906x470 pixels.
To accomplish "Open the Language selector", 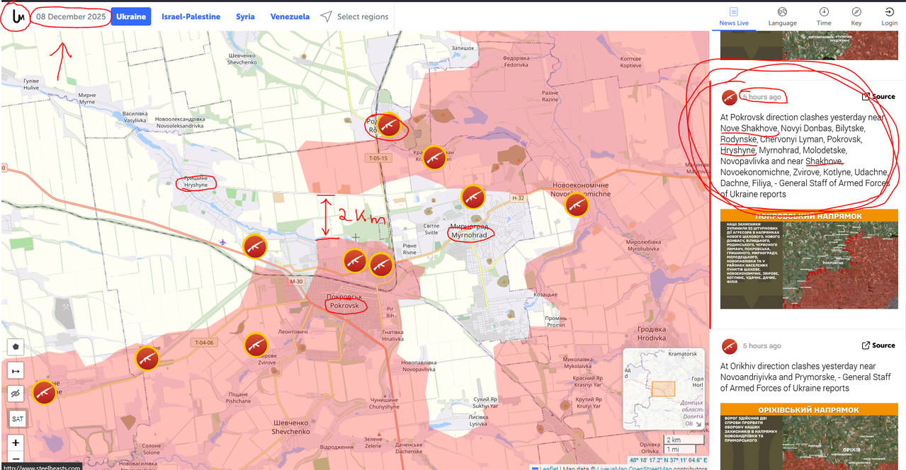I will click(782, 17).
